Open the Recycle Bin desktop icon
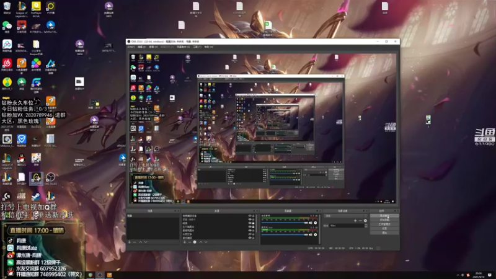This screenshot has width=496, height=279. click(7, 8)
